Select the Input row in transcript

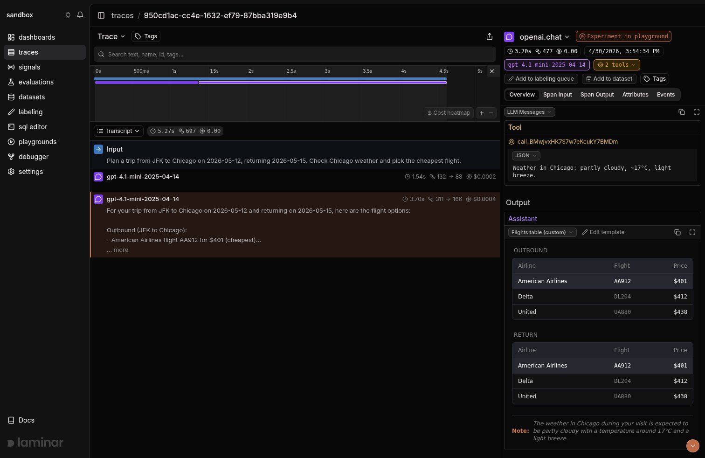pos(295,154)
